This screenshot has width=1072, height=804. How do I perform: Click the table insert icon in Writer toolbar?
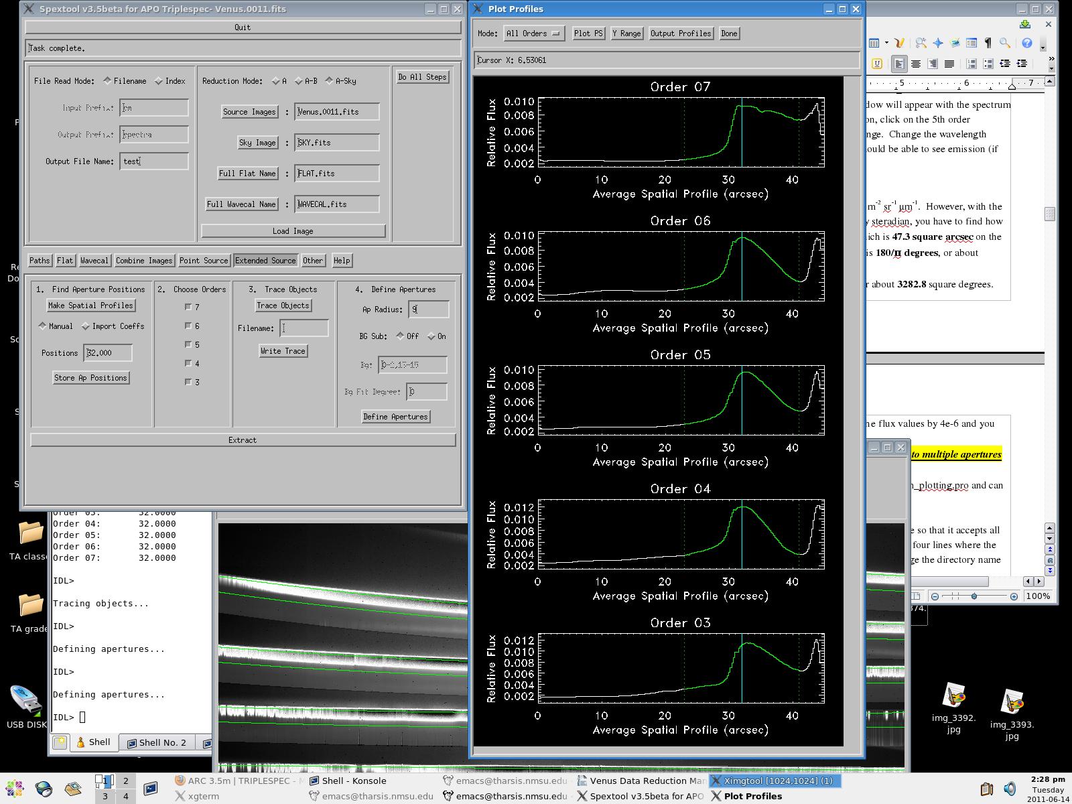874,43
